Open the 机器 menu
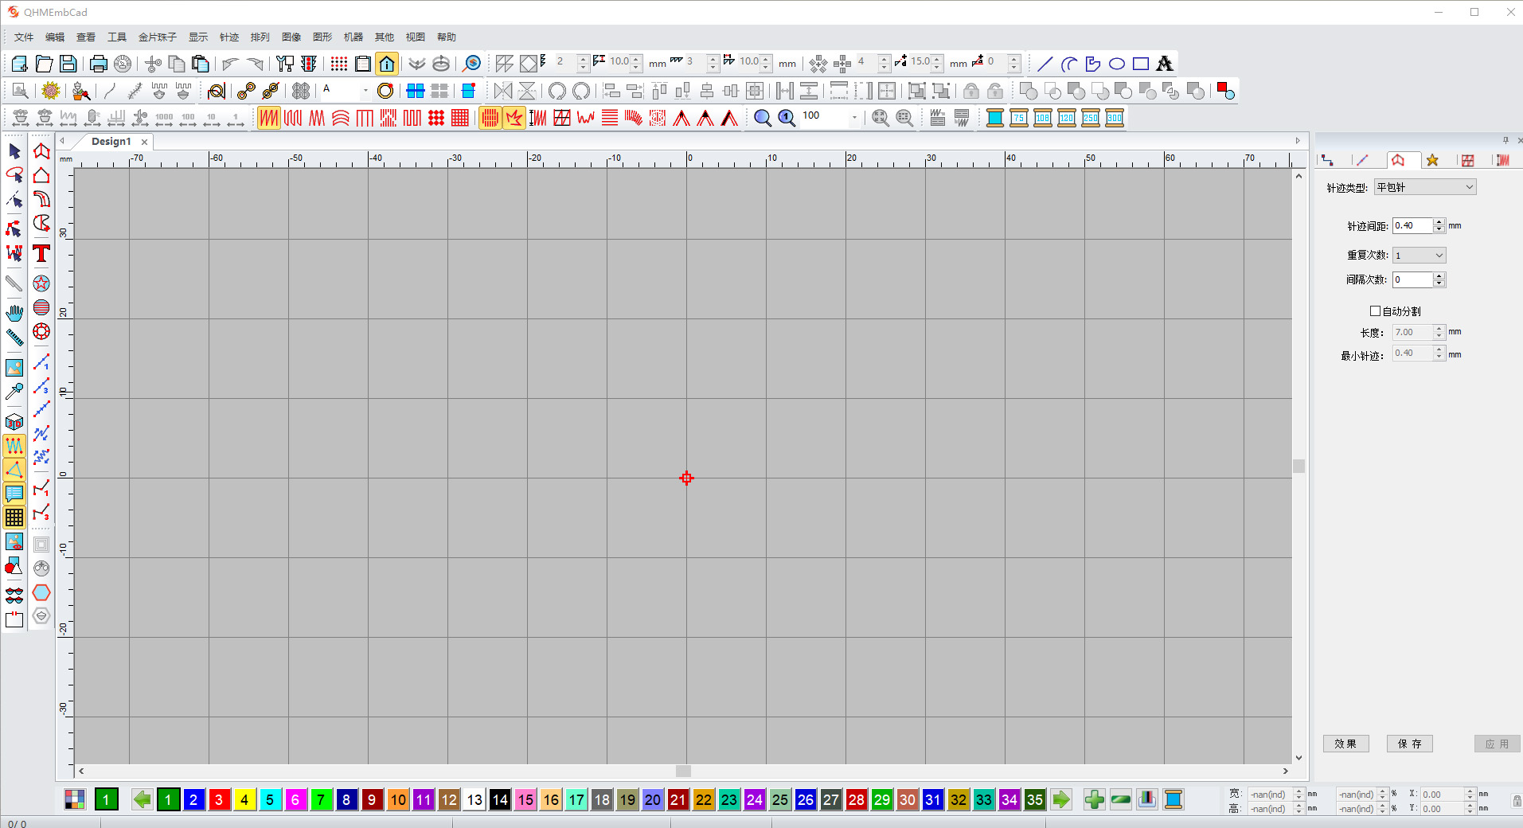This screenshot has height=828, width=1523. pyautogui.click(x=353, y=37)
